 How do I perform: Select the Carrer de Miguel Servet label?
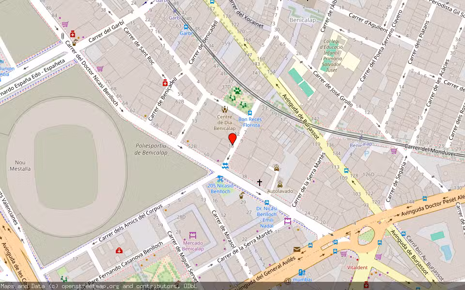tap(183, 256)
